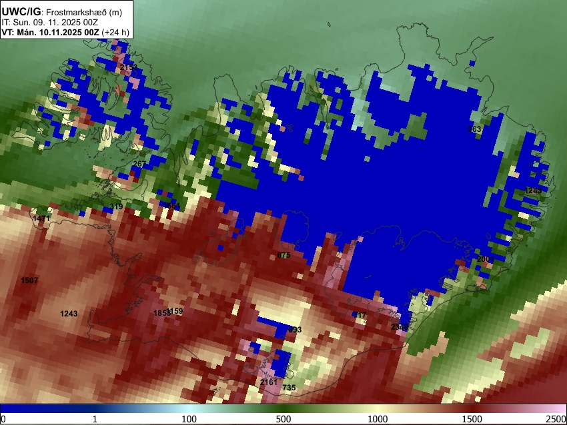Click the map value 263

pos(474,129)
